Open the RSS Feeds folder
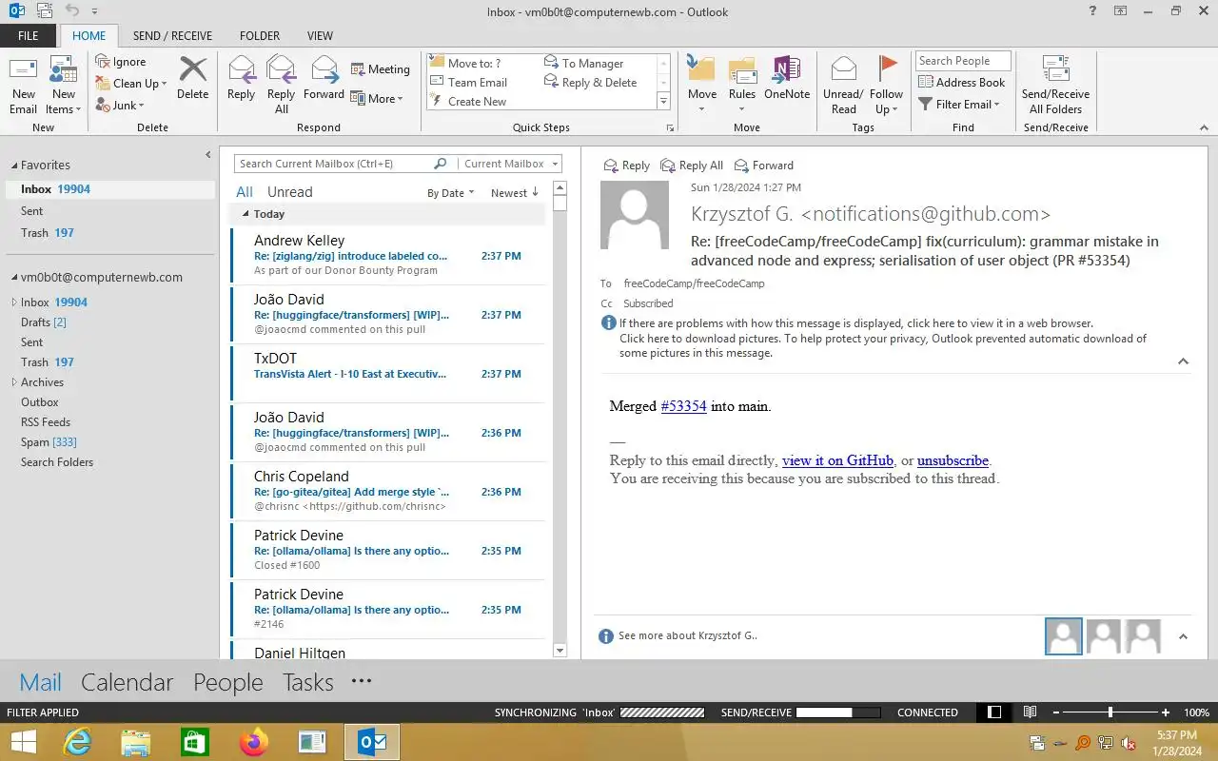Image resolution: width=1218 pixels, height=761 pixels. pyautogui.click(x=46, y=422)
